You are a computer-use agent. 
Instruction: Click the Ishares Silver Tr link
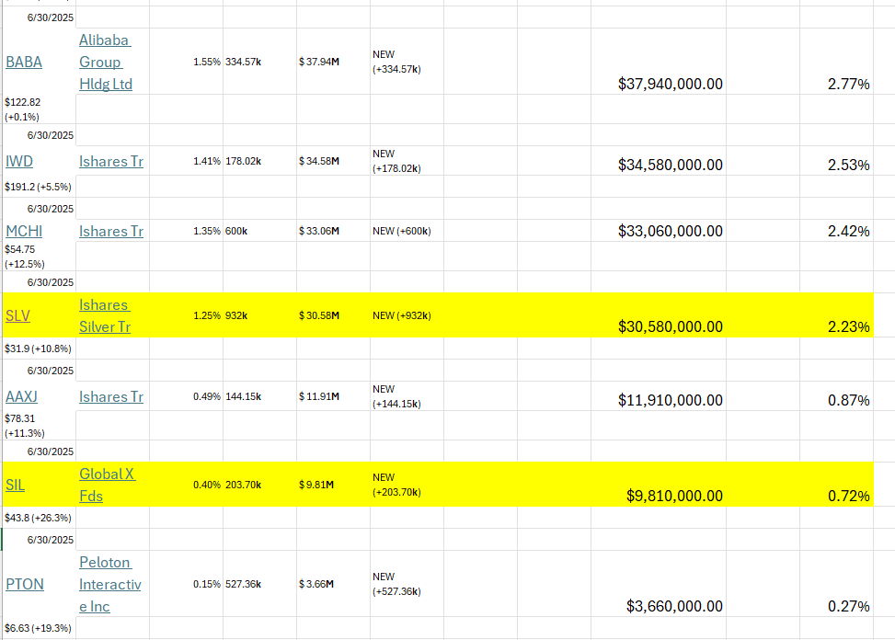click(x=104, y=315)
